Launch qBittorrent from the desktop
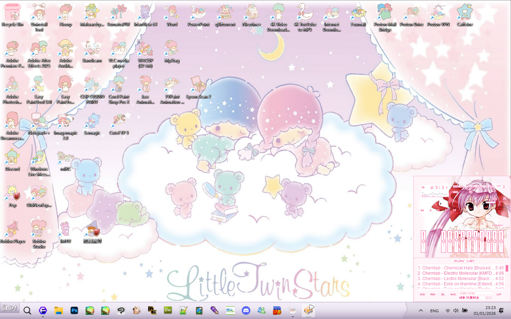The image size is (511, 319). coord(225,15)
